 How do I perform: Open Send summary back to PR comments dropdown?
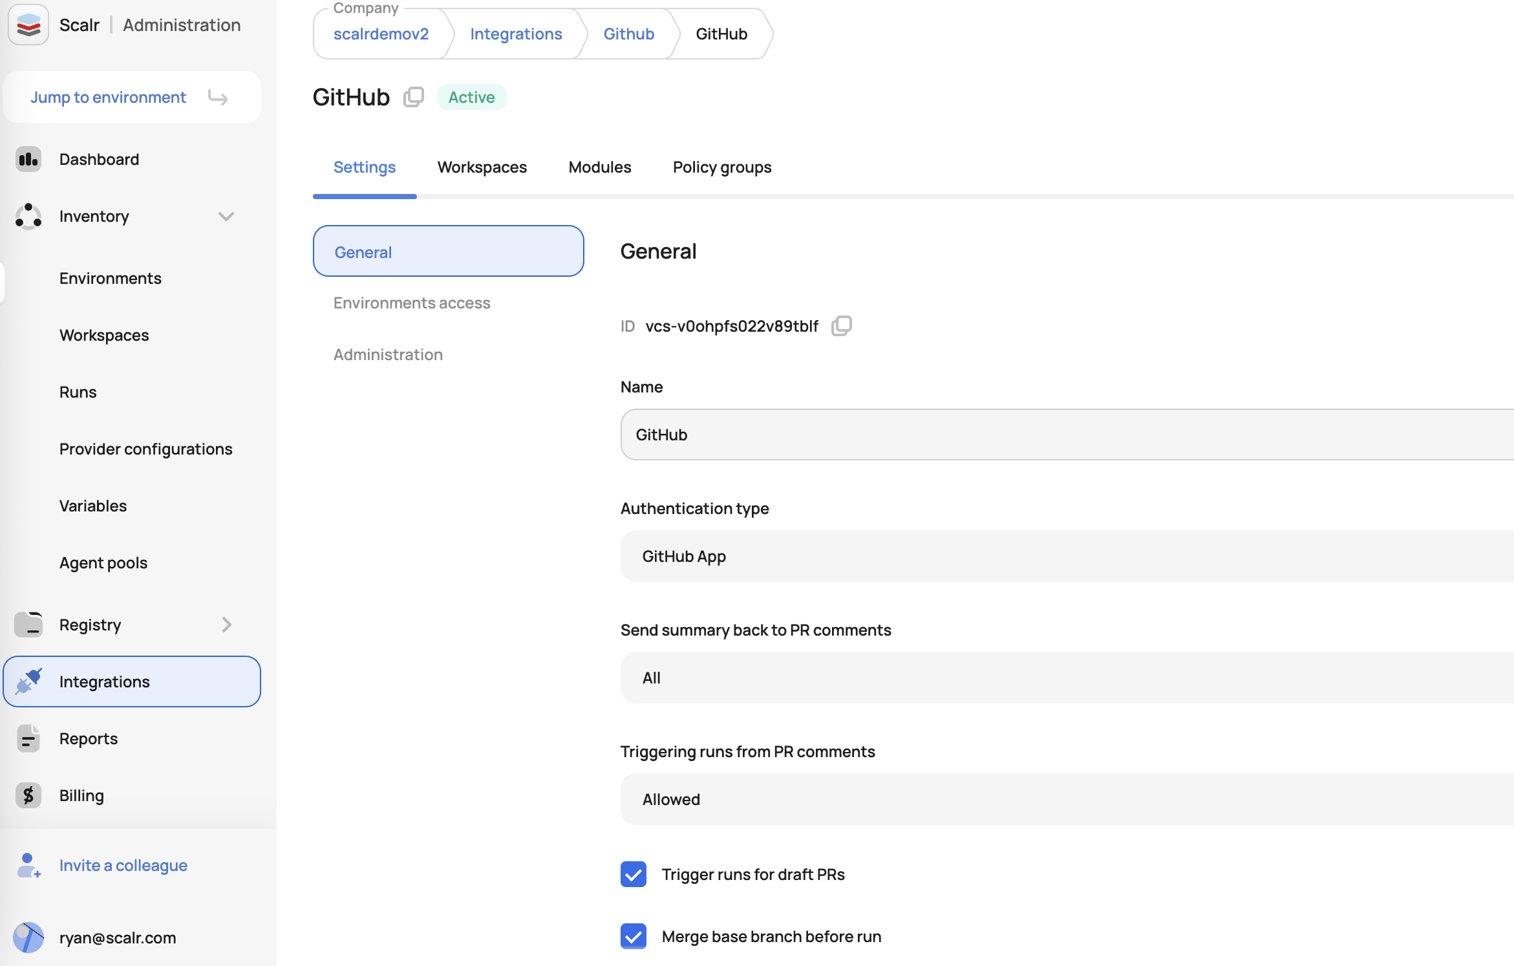pos(1067,678)
